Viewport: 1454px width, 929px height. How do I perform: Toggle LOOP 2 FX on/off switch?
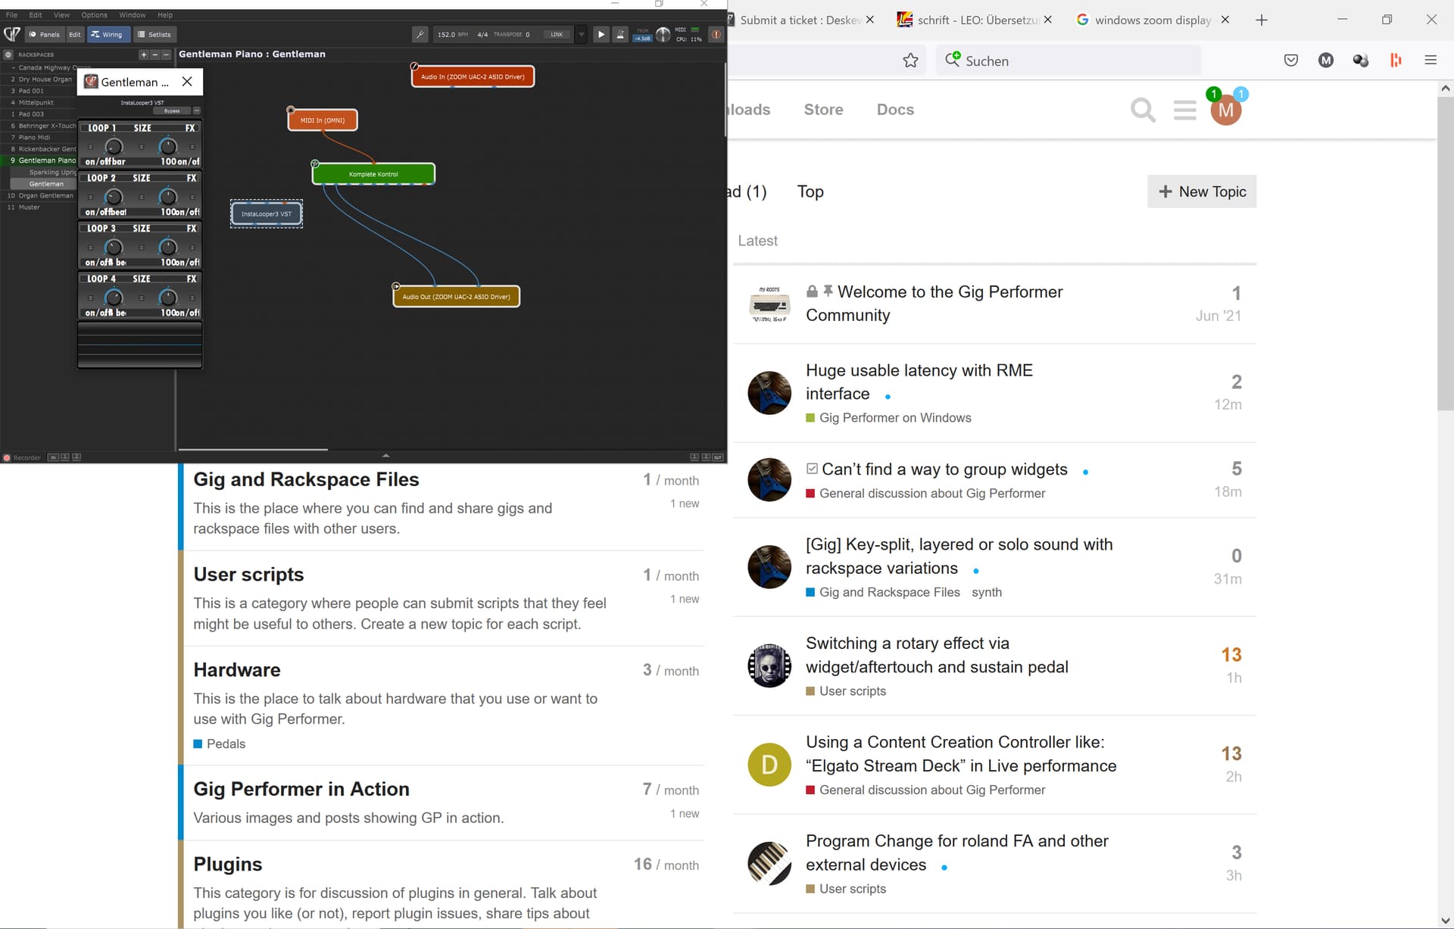pos(192,198)
